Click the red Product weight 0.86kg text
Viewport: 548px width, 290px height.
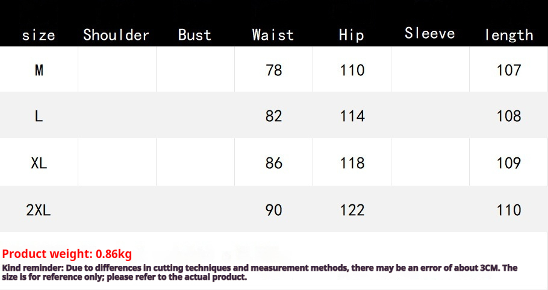pyautogui.click(x=67, y=254)
